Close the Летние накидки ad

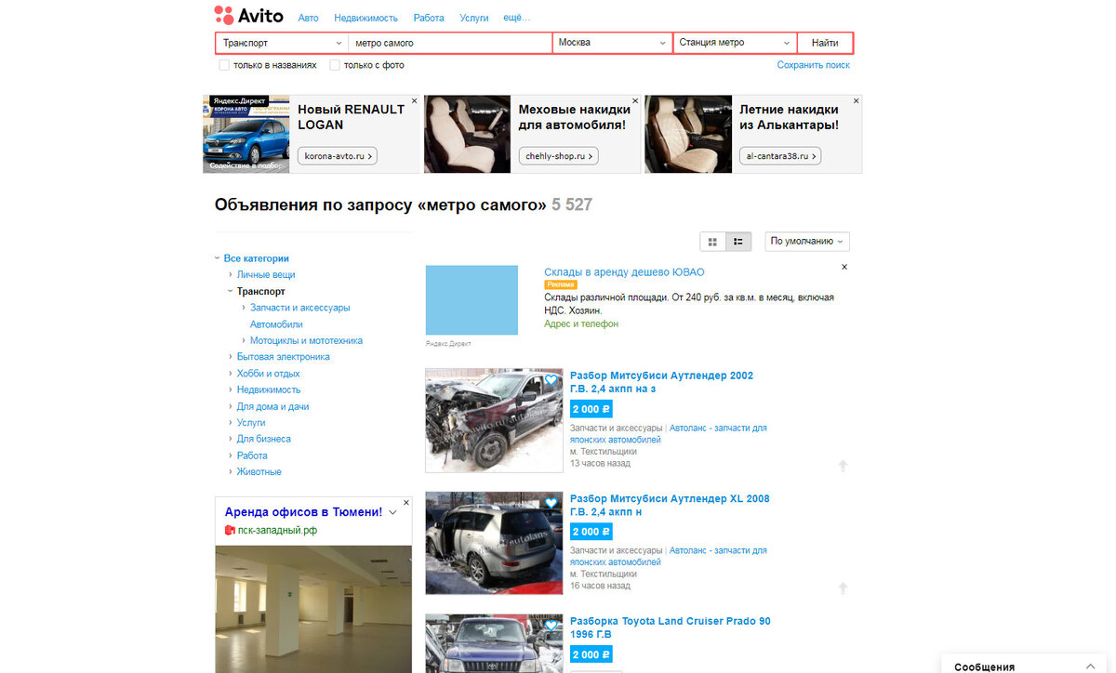857,100
